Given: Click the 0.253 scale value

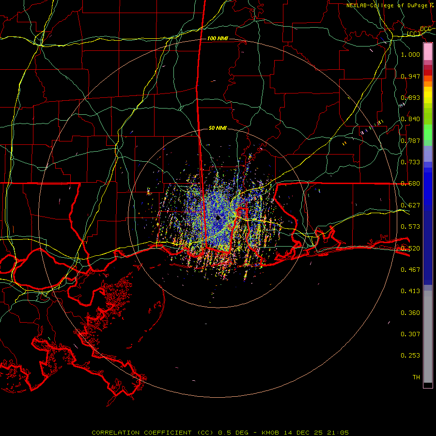Looking at the screenshot, I should pos(410,356).
